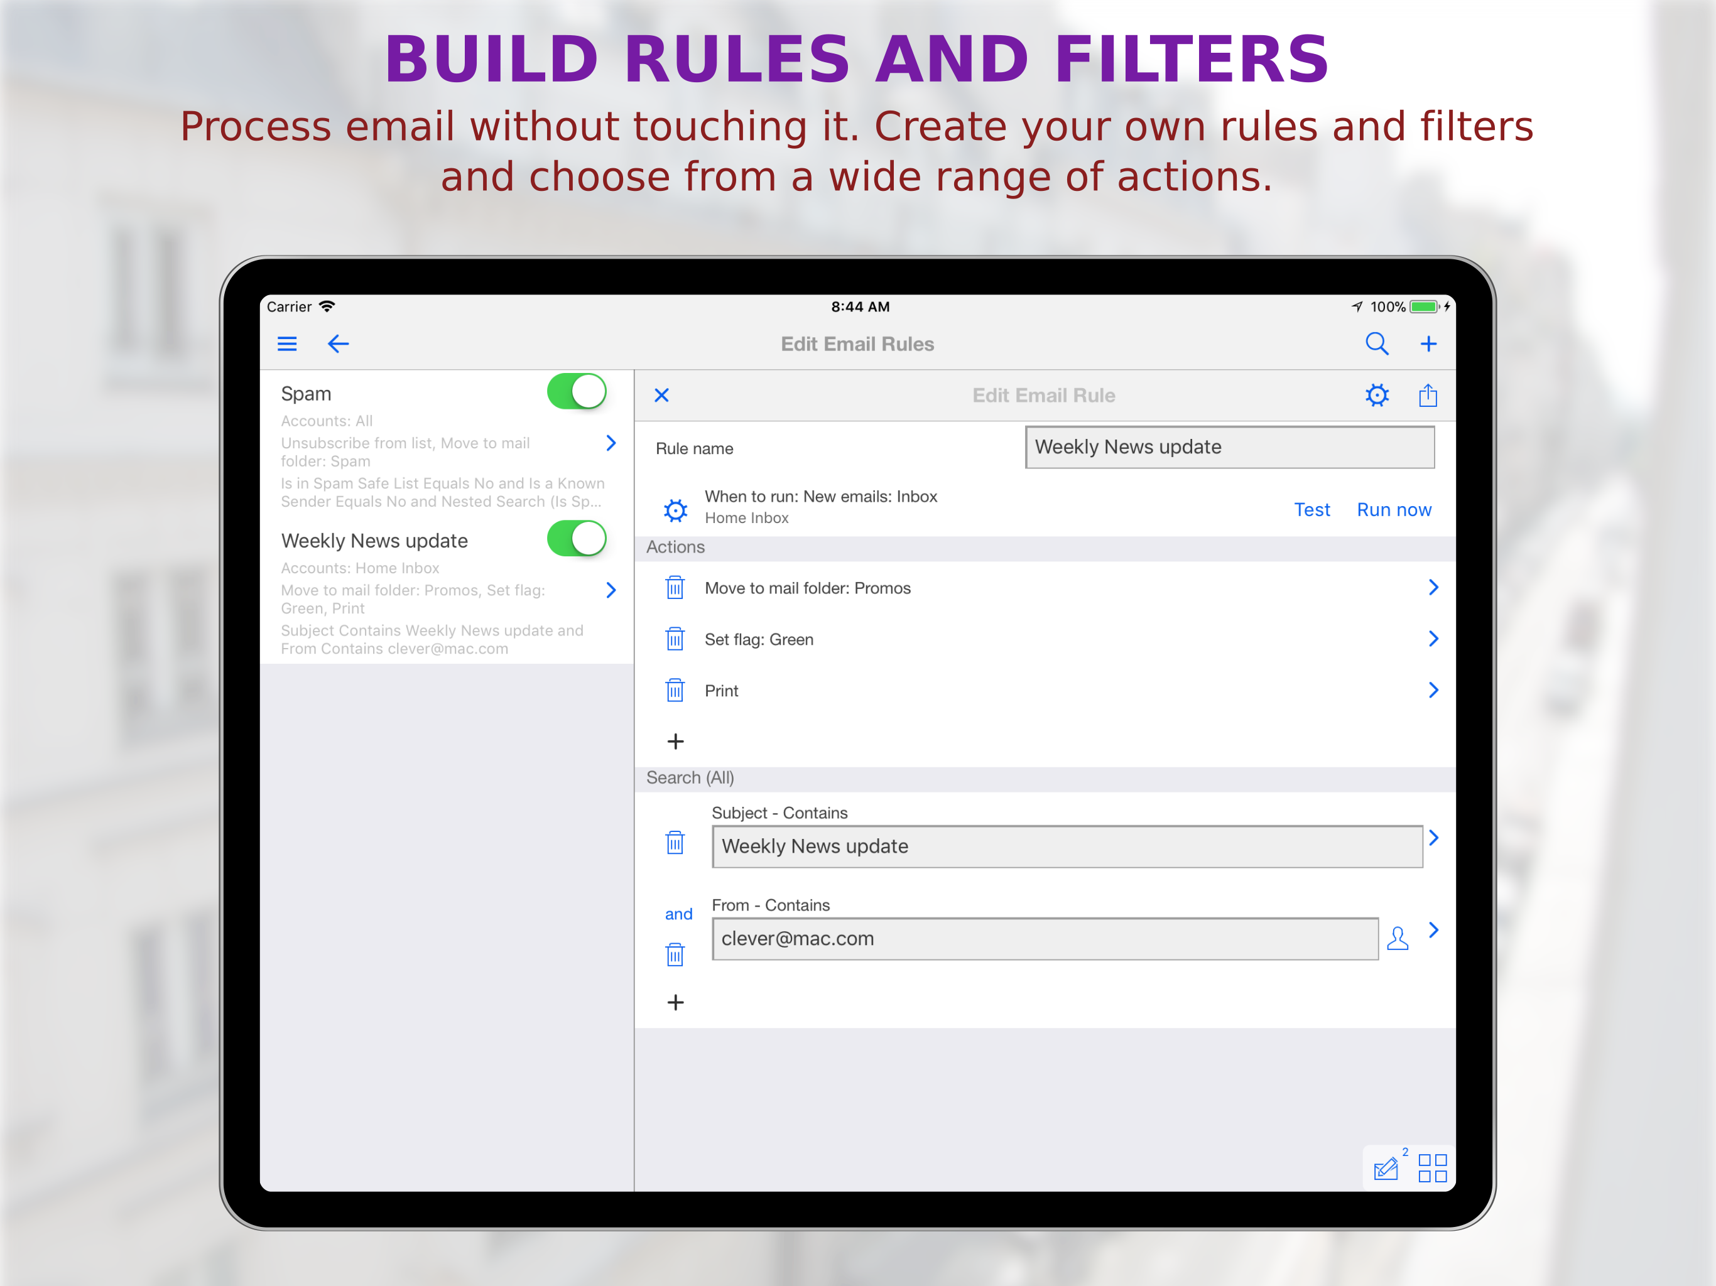The width and height of the screenshot is (1716, 1286).
Task: Open compose drafts icon at bottom
Action: point(1386,1167)
